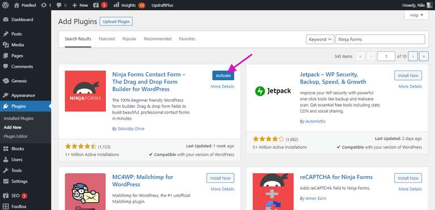Click Ninja Forms star rating
This screenshot has height=210, width=435.
click(x=80, y=146)
